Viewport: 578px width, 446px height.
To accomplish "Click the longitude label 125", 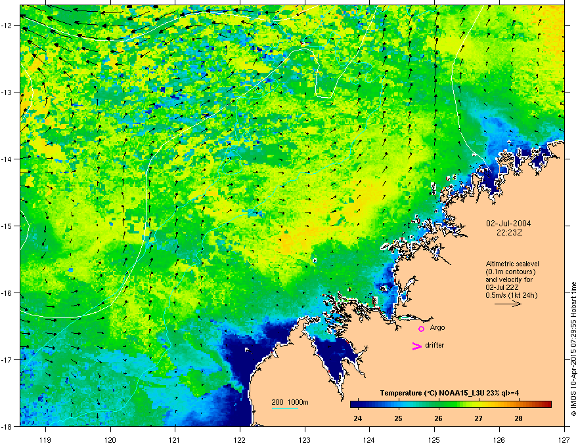I will coord(434,439).
